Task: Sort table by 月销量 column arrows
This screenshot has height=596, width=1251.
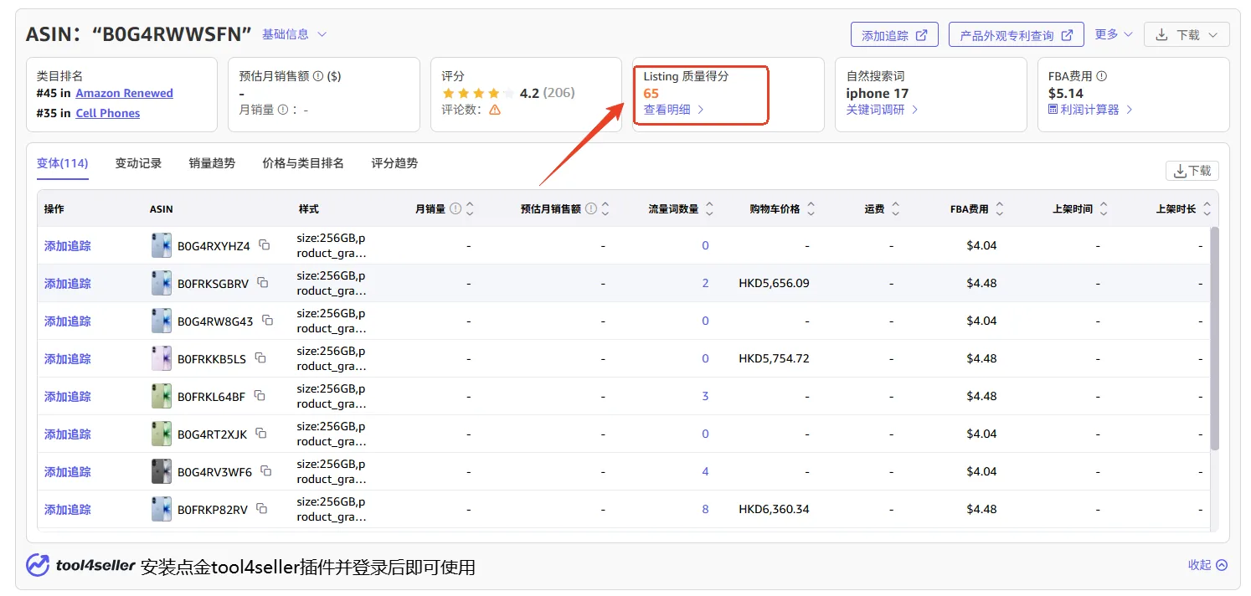Action: tap(470, 208)
